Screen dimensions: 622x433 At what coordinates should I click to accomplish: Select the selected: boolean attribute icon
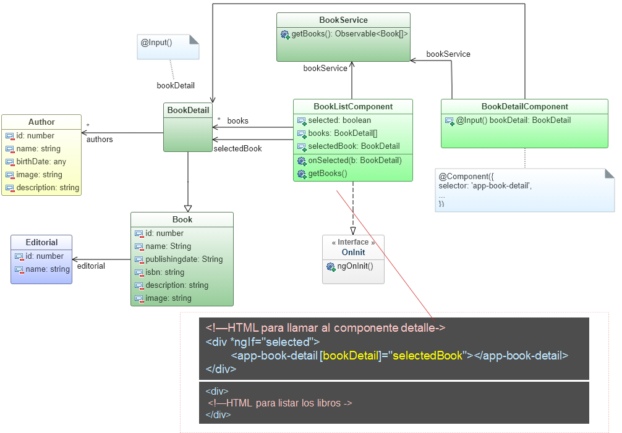click(302, 120)
